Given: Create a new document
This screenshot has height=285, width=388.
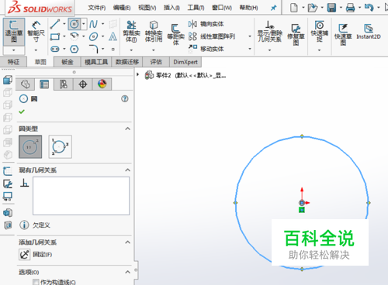Looking at the screenshot, I should [294, 8].
